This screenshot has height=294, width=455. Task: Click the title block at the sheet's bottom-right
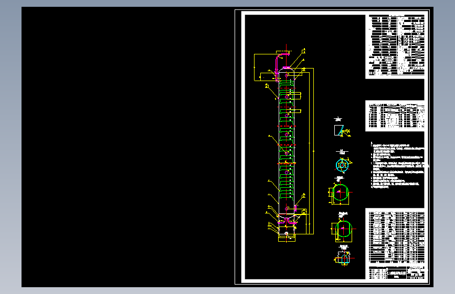[x=397, y=273]
